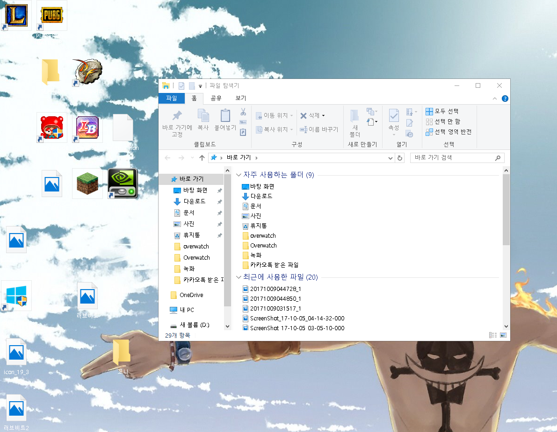Select the PUBG desktop shortcut
The width and height of the screenshot is (557, 432).
[52, 15]
